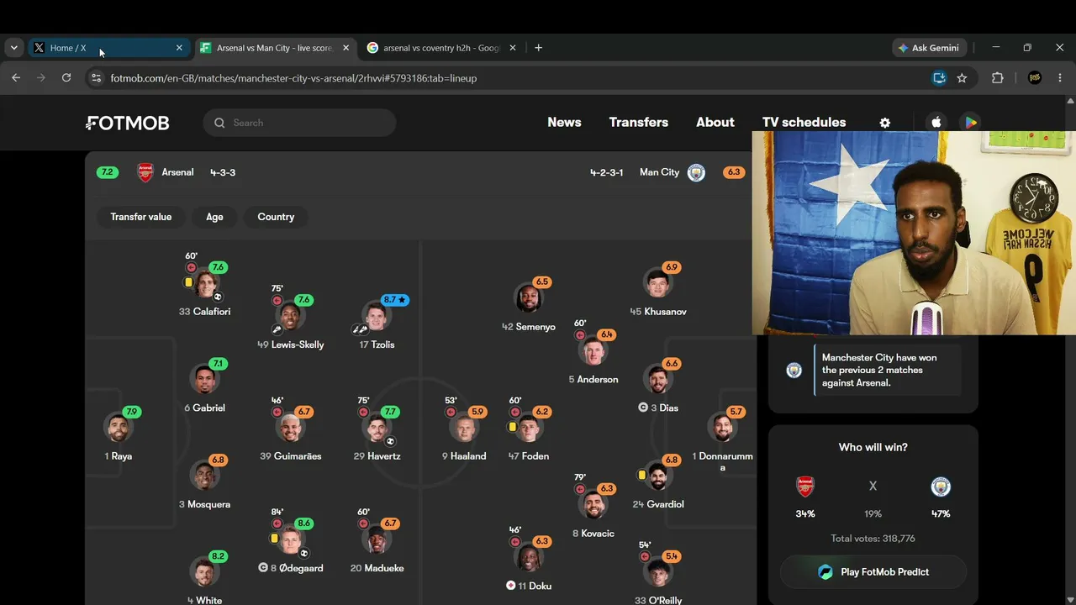This screenshot has height=605, width=1076.
Task: Open the Chrome three-dot menu
Action: 1059,78
